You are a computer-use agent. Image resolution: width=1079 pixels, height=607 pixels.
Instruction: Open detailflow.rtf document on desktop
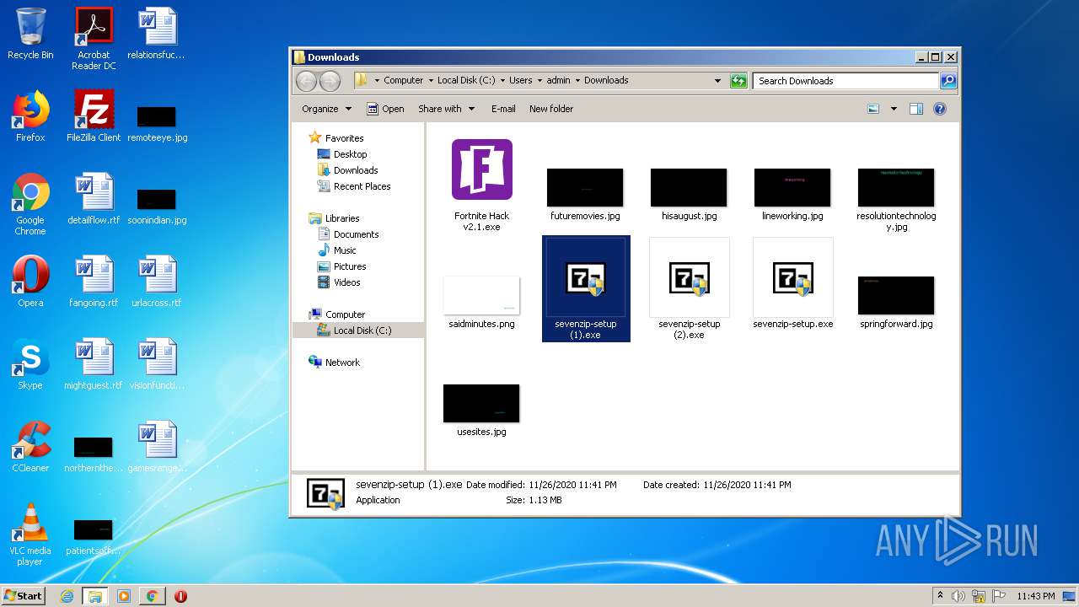pos(94,192)
